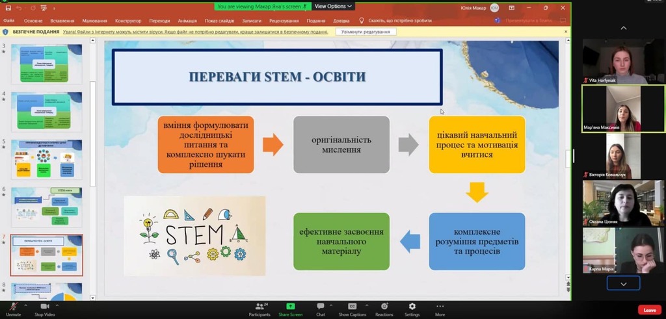Open the Chat panel

(321, 307)
